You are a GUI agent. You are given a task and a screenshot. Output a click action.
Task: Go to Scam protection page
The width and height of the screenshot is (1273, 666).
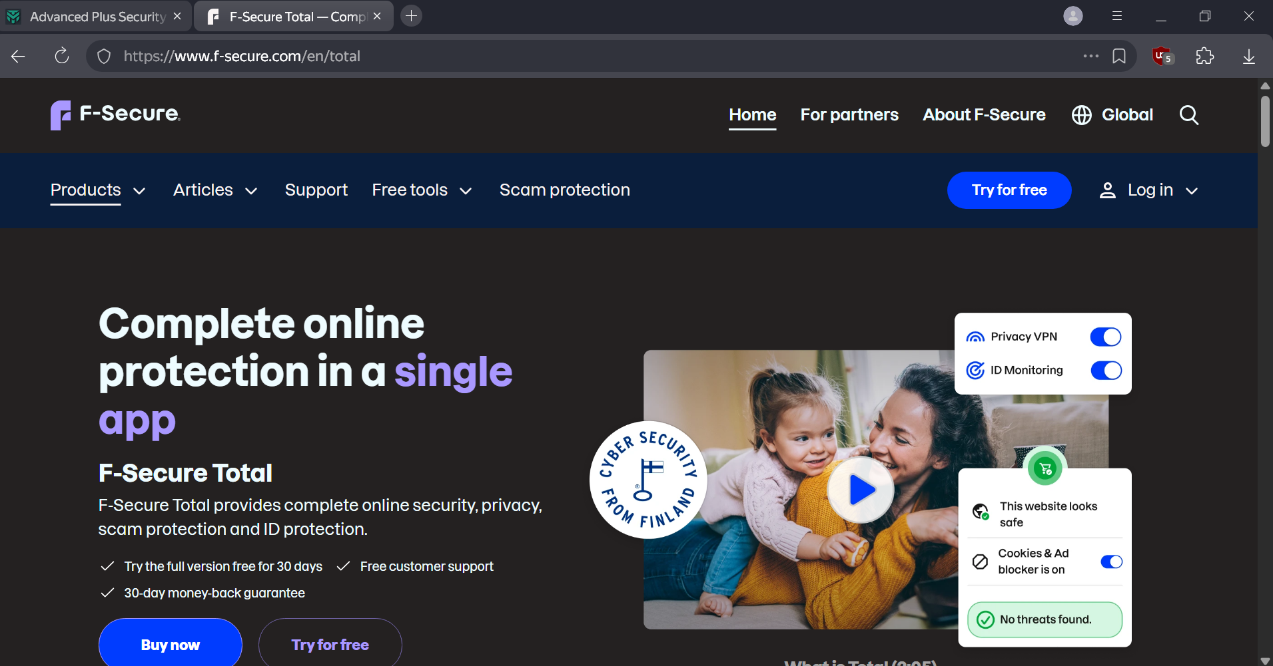pyautogui.click(x=565, y=190)
